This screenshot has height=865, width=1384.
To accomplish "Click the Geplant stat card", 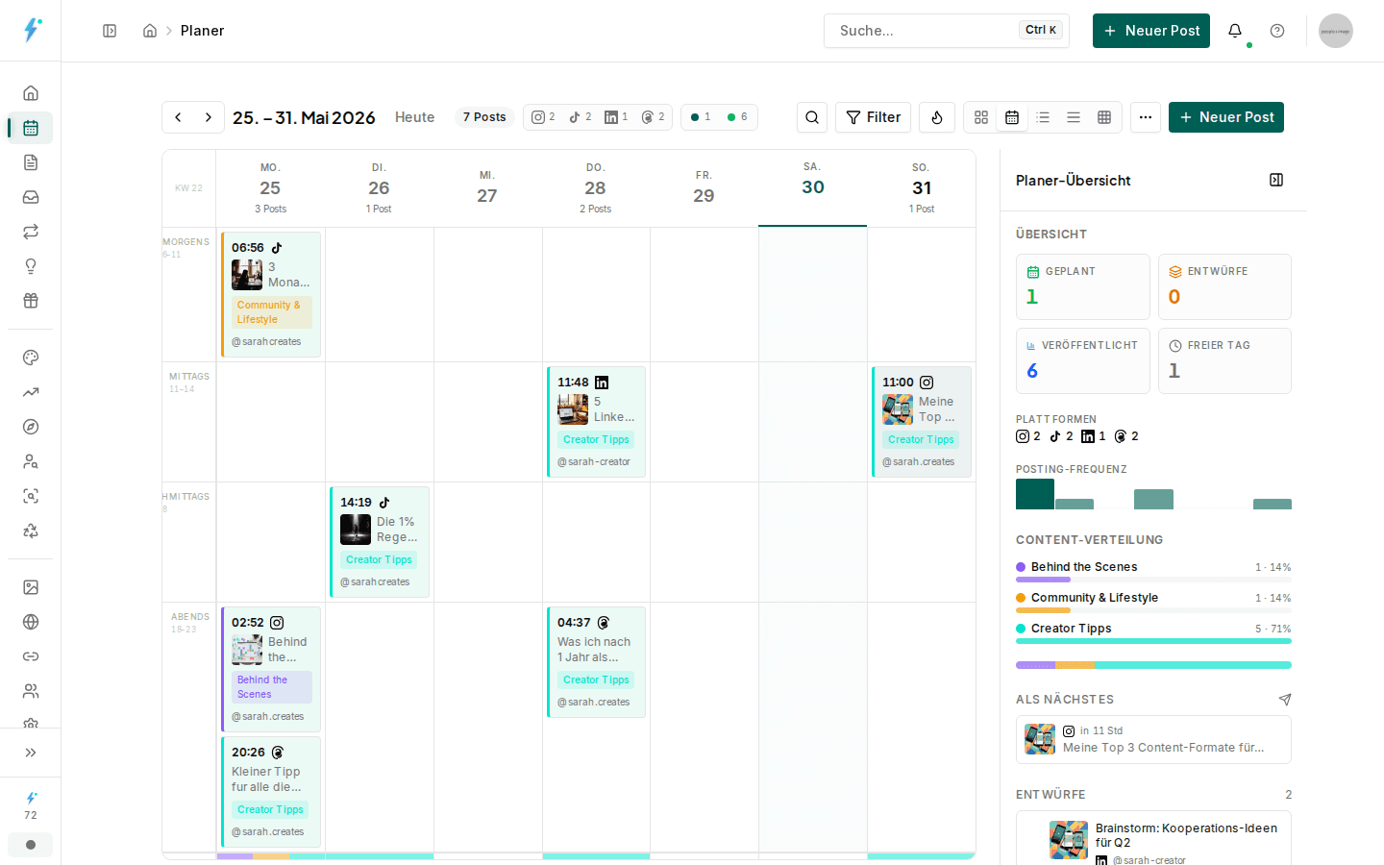I will coord(1083,286).
